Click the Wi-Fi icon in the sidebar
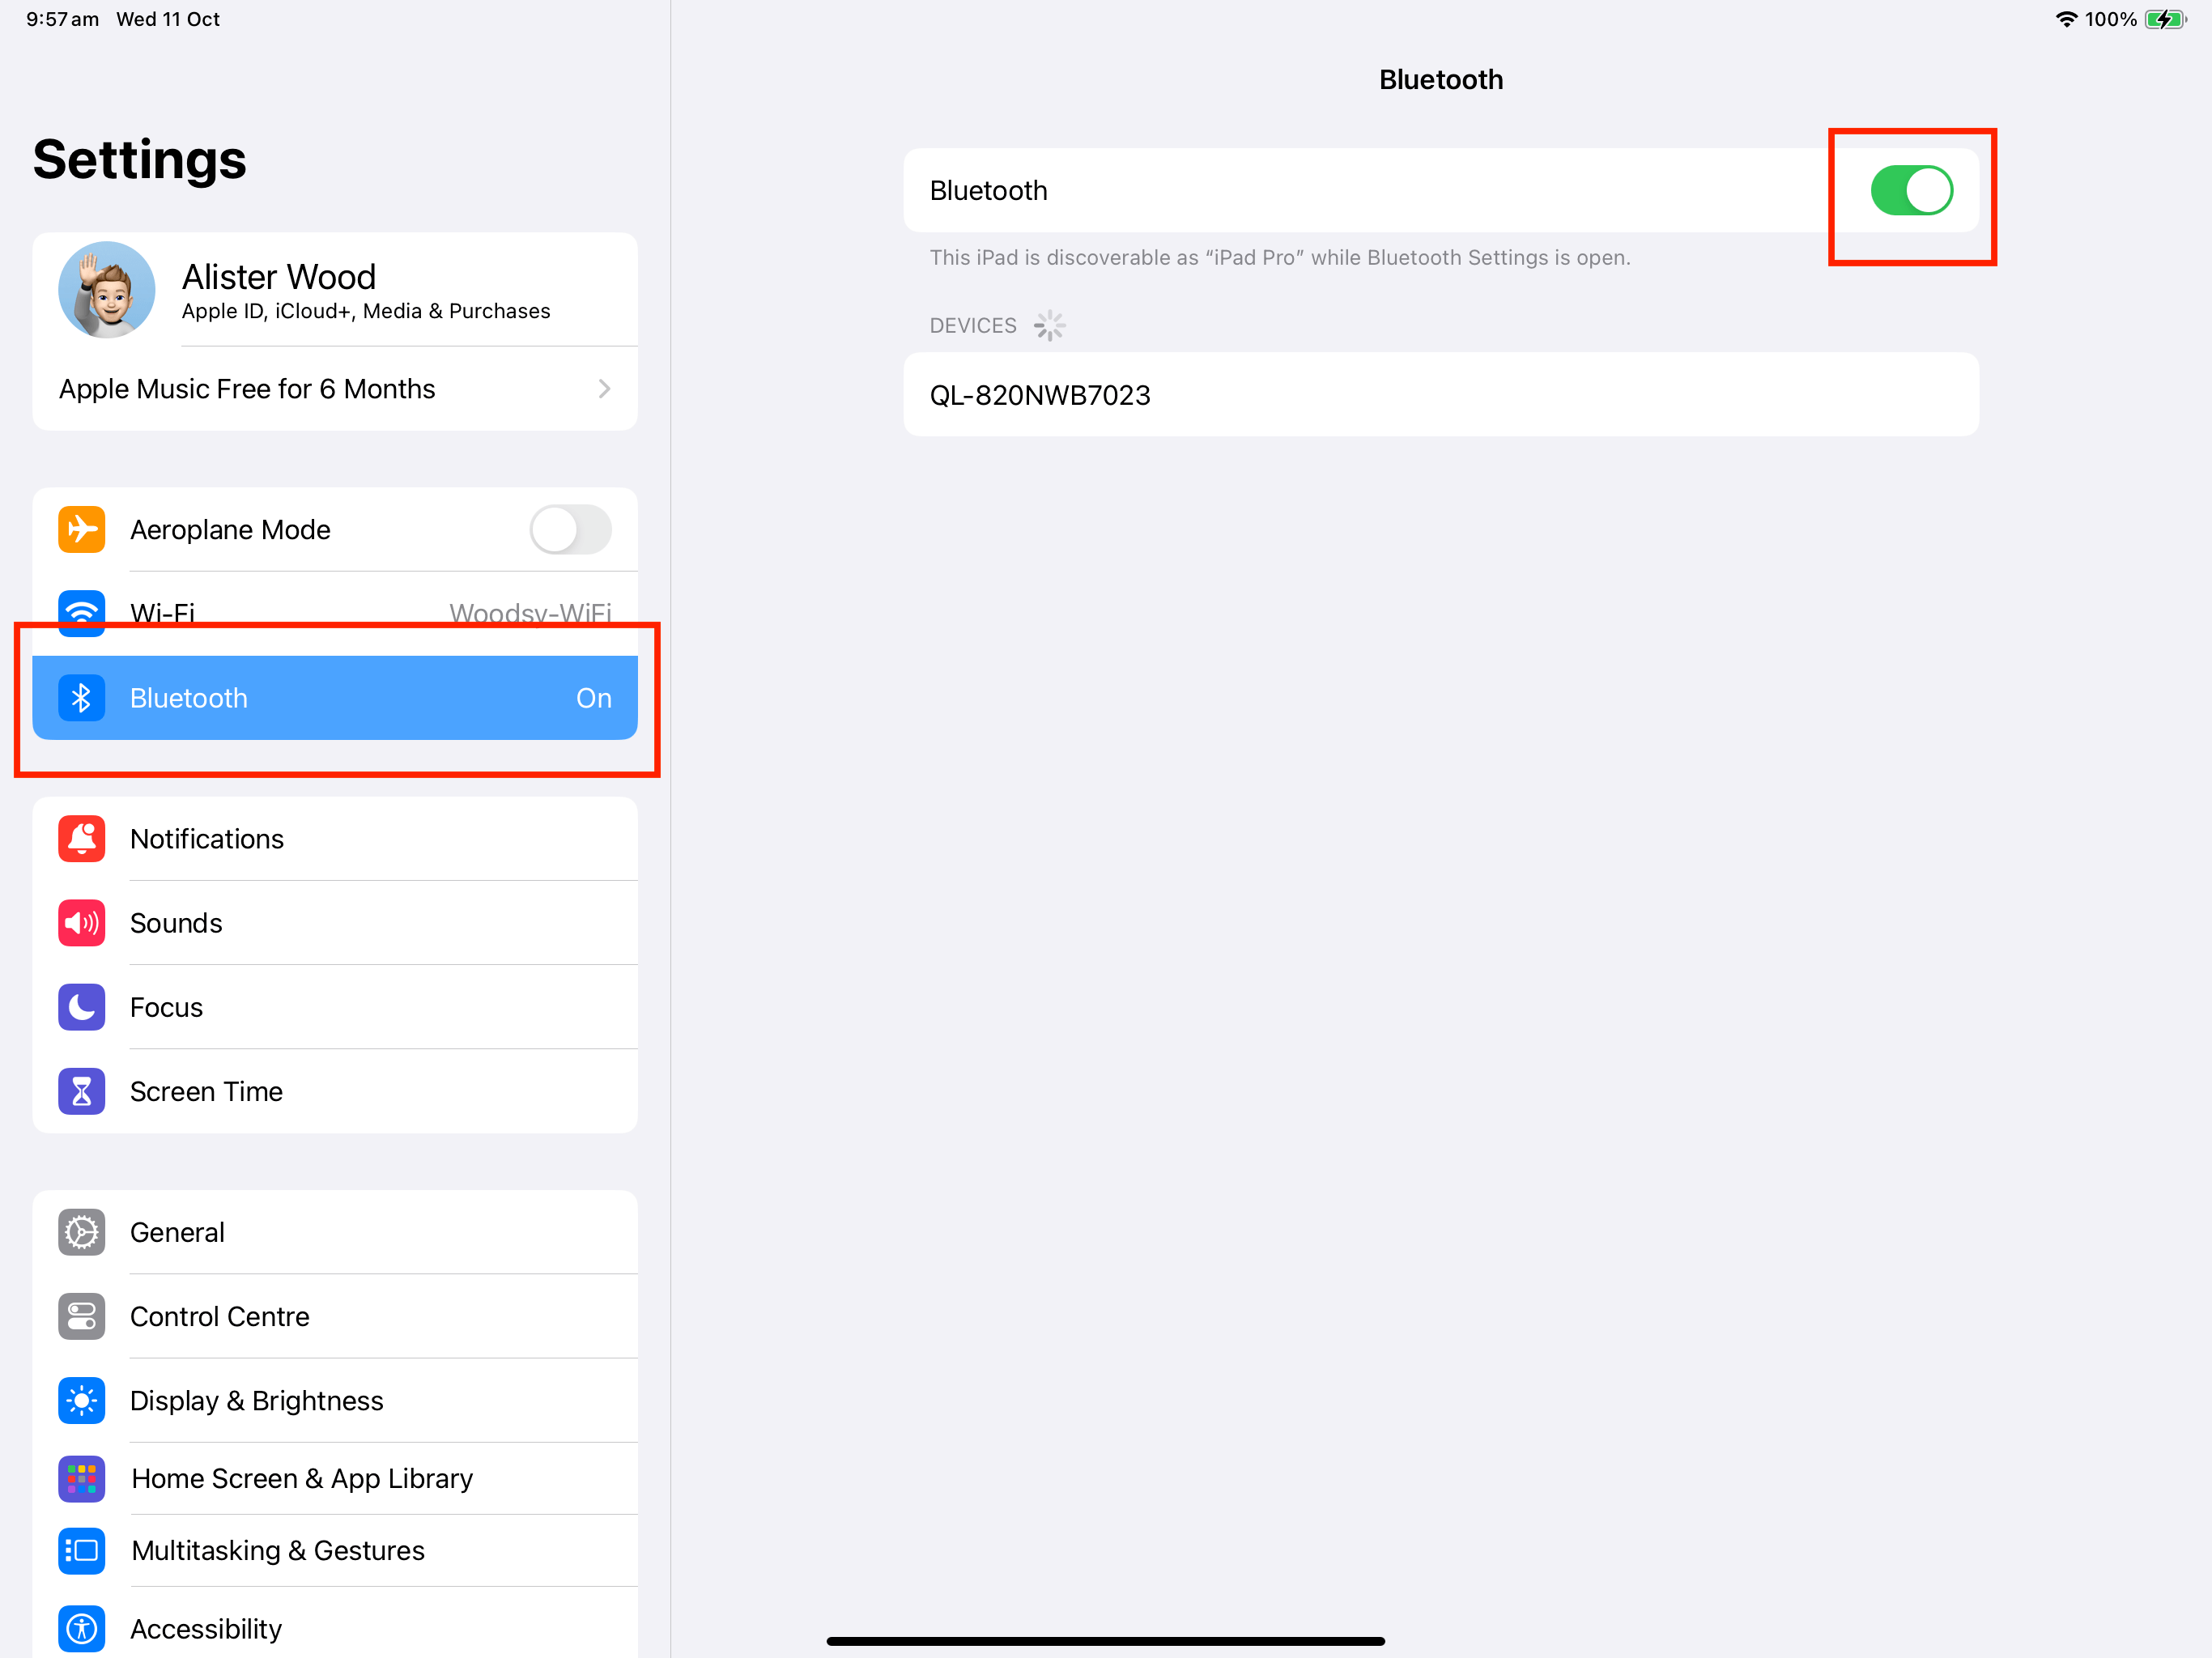Viewport: 2212px width, 1658px height. tap(81, 613)
